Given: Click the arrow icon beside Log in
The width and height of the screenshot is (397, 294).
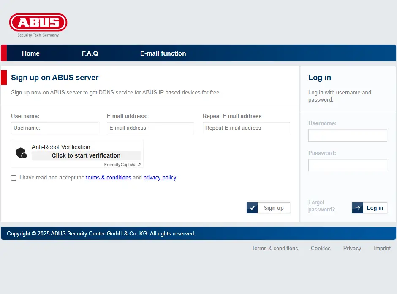Looking at the screenshot, I should click(x=357, y=208).
